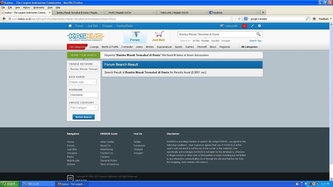Open the Pilih Kategori dropdown
The width and height of the screenshot is (333, 187).
point(84,108)
